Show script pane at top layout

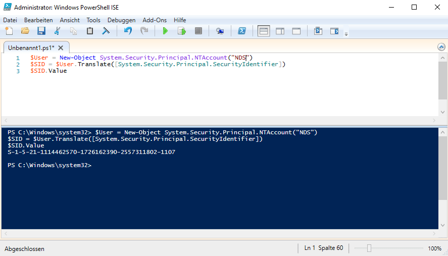tap(264, 31)
